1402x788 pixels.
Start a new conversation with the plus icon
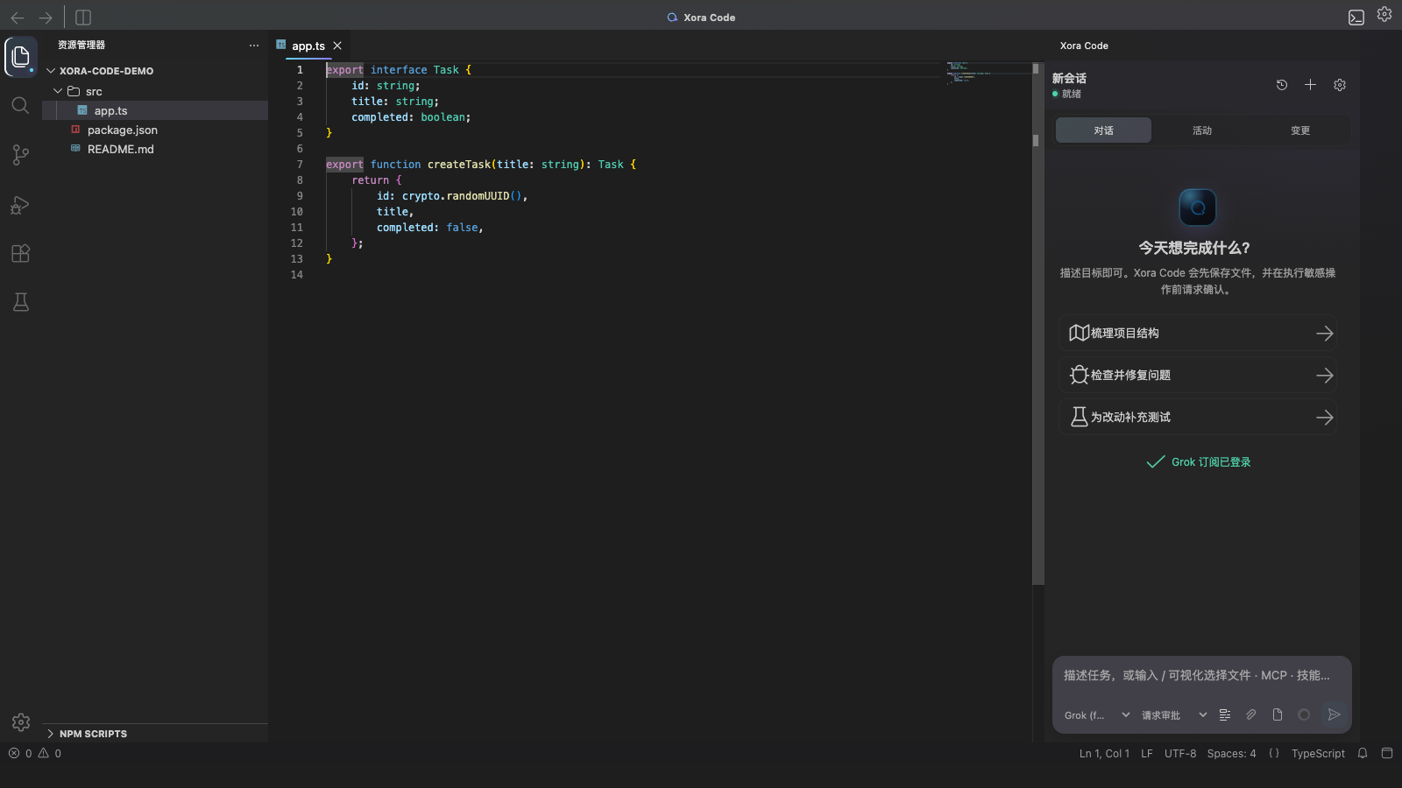click(x=1310, y=85)
